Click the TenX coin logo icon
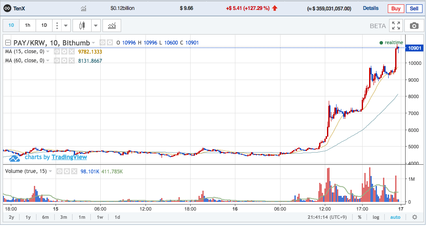426x227 pixels. click(x=7, y=9)
